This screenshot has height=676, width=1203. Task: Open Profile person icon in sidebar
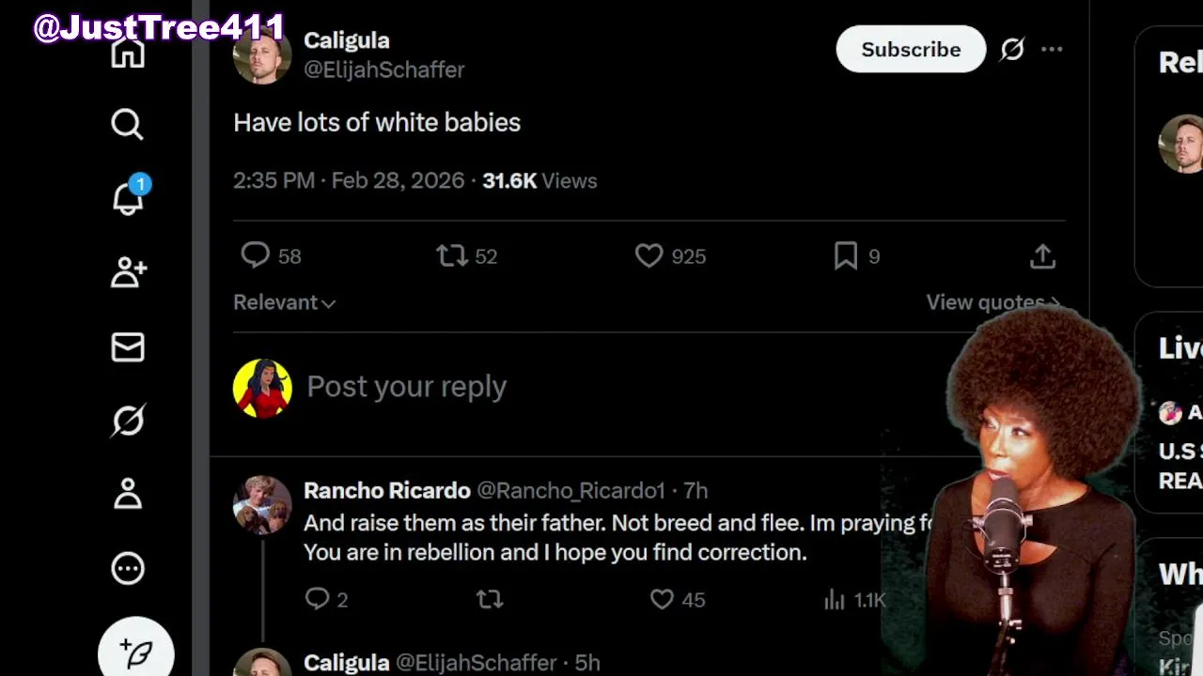pyautogui.click(x=128, y=494)
